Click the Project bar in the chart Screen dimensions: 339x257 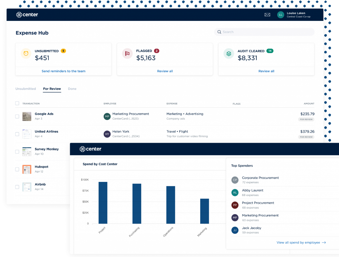coord(103,203)
